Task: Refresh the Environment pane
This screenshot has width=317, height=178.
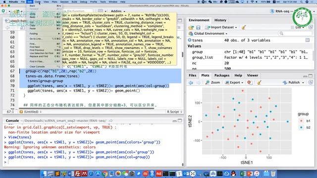Action: (x=311, y=27)
